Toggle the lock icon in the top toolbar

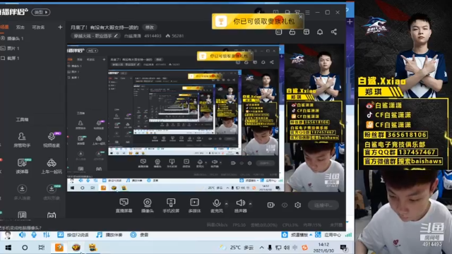pyautogui.click(x=292, y=32)
